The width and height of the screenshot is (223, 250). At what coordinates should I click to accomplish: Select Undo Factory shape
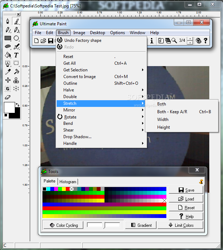pos(101,40)
